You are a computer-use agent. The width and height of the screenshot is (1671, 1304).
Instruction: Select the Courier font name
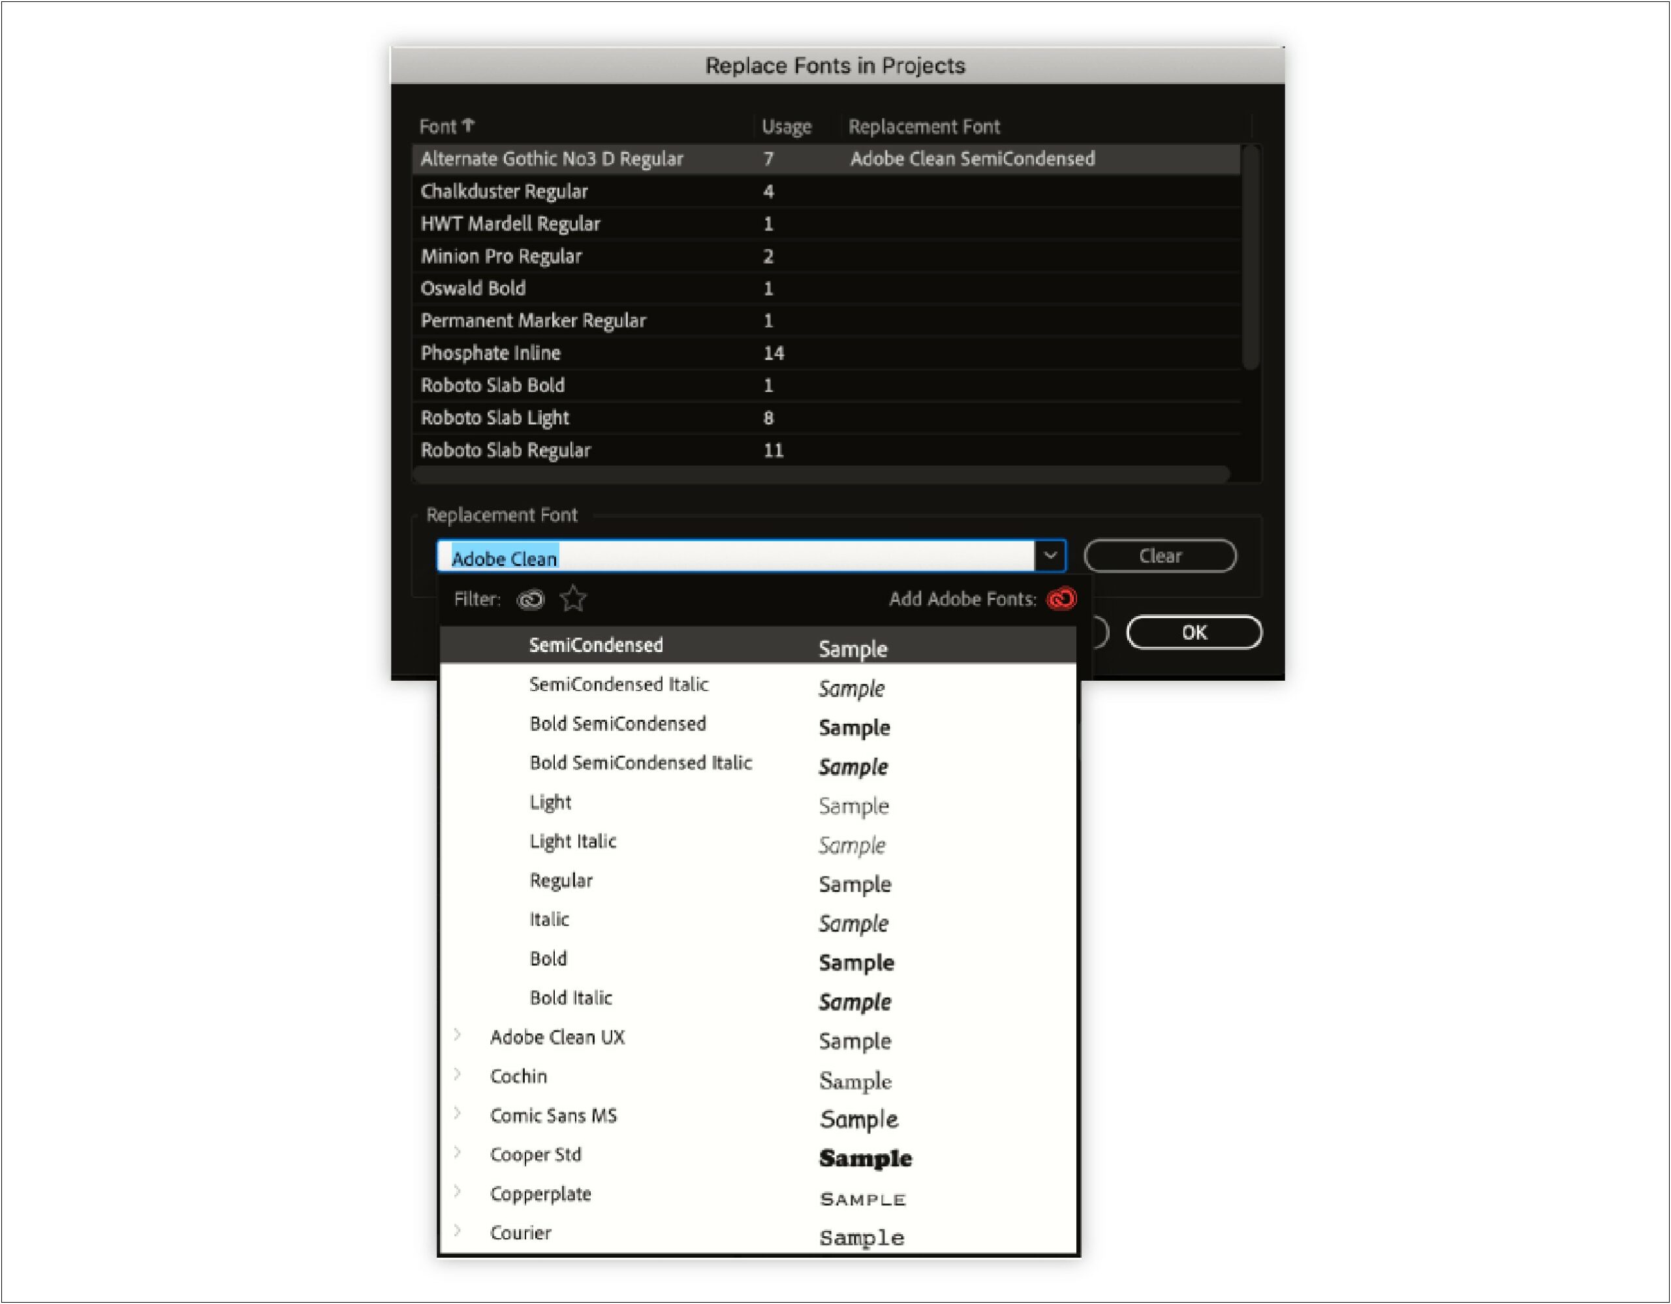(x=520, y=1233)
